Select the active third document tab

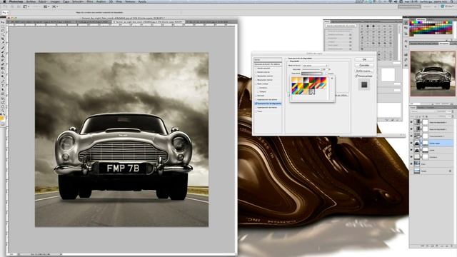click(149, 22)
